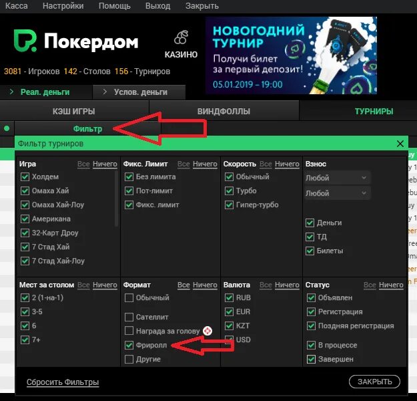Viewport: 417px width, 401px height.
Task: Click Ничего in Мест за столом section
Action: [105, 285]
